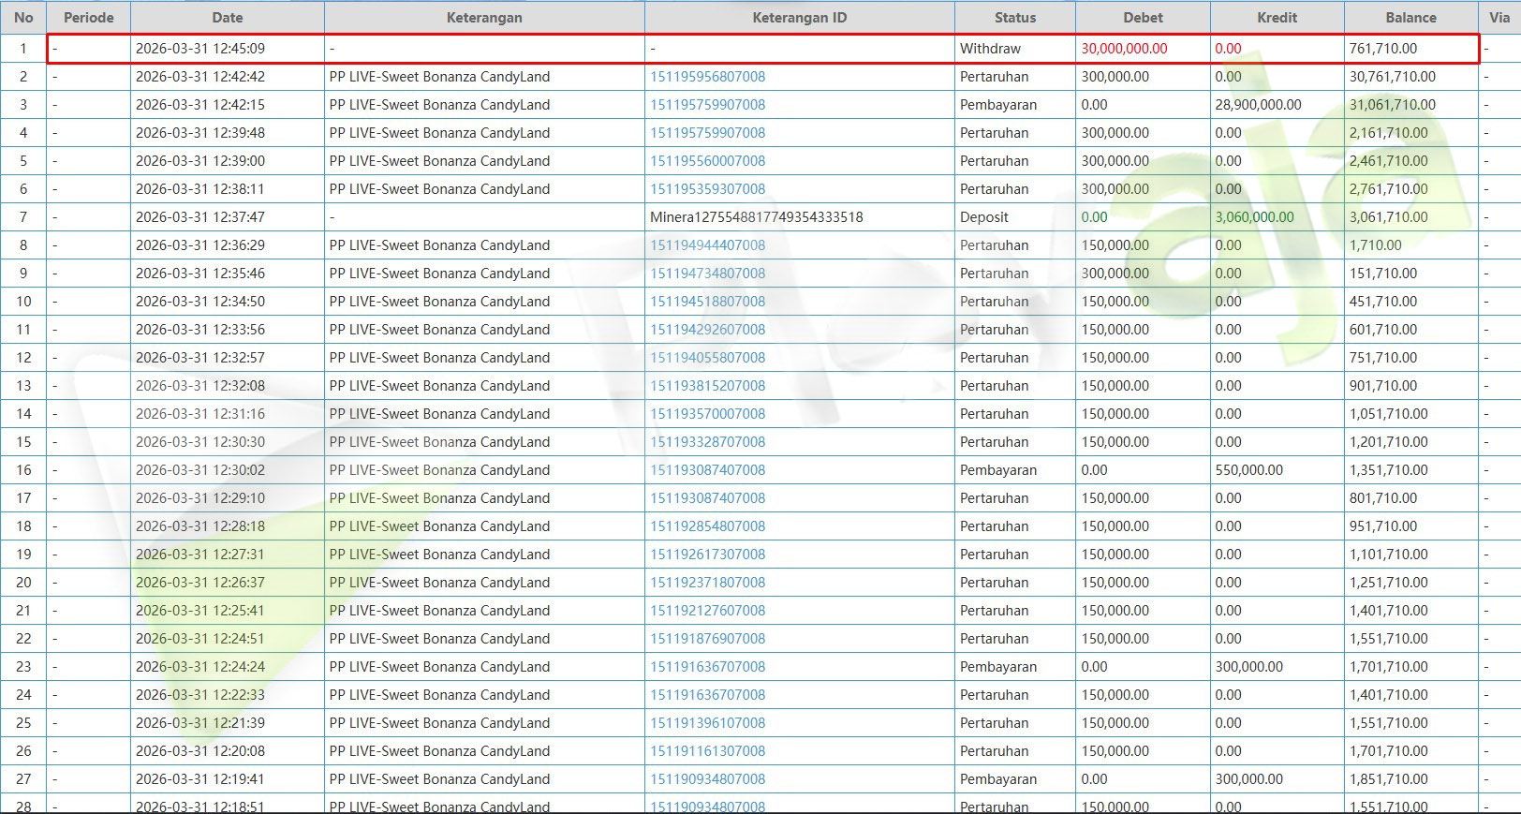
Task: Sort by the Balance column header
Action: [x=1410, y=17]
